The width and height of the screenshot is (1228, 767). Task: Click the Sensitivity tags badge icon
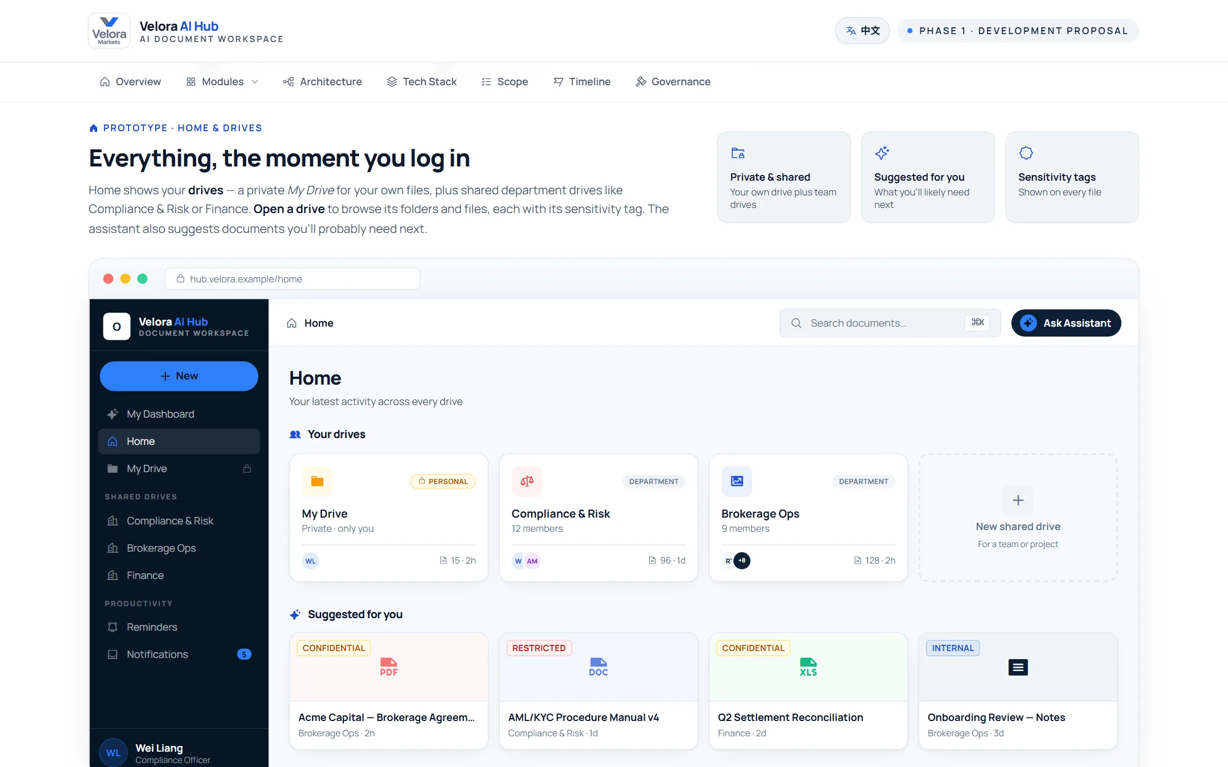point(1026,153)
